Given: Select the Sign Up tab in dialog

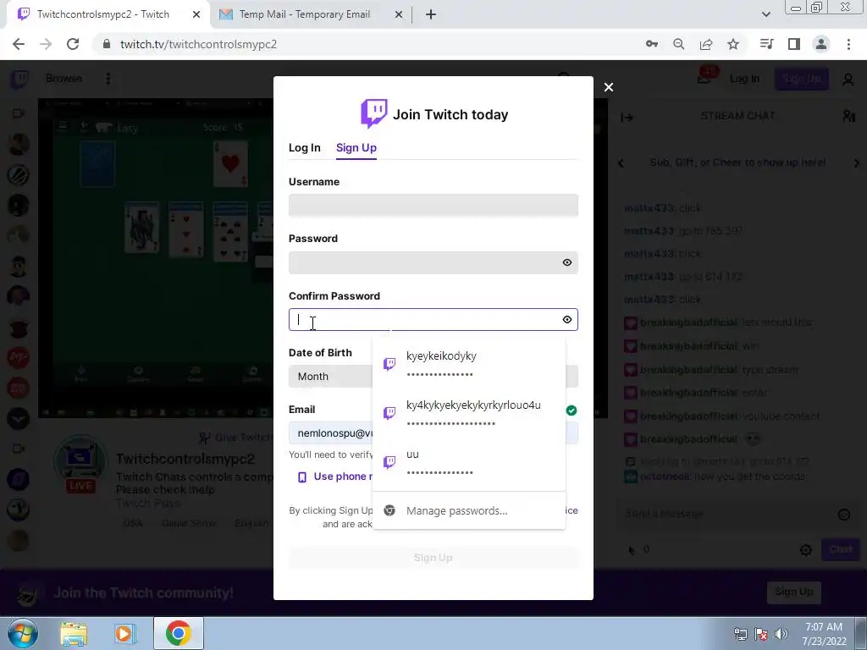Looking at the screenshot, I should pyautogui.click(x=356, y=147).
